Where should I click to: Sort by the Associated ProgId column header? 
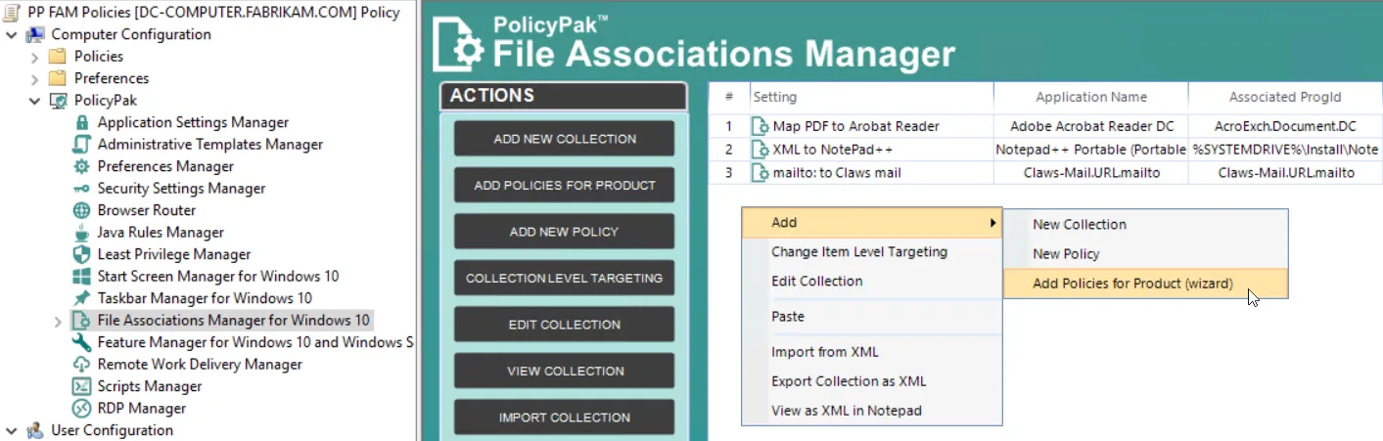point(1285,98)
